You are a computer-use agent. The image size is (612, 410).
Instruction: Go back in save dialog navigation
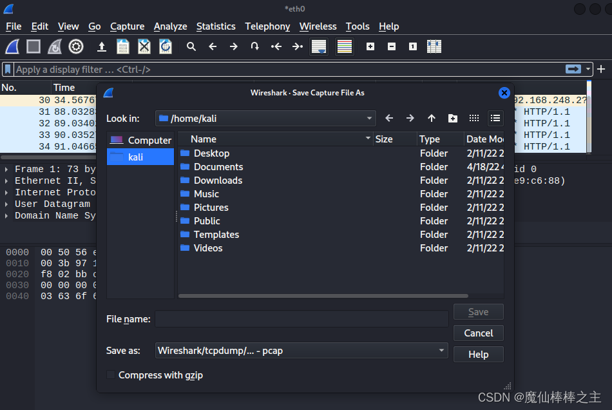[389, 119]
